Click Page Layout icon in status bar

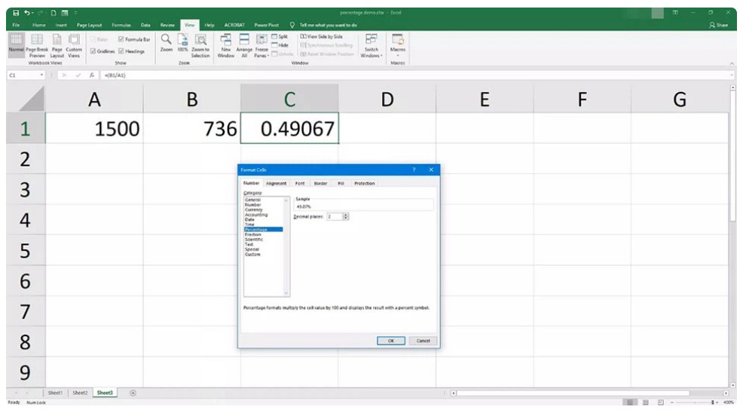tap(645, 402)
